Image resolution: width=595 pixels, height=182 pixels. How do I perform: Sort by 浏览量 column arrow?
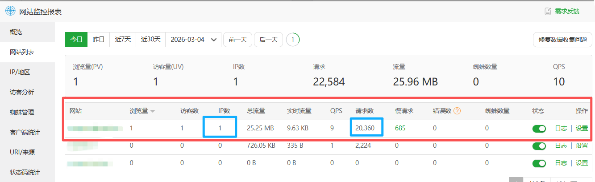tap(153, 111)
